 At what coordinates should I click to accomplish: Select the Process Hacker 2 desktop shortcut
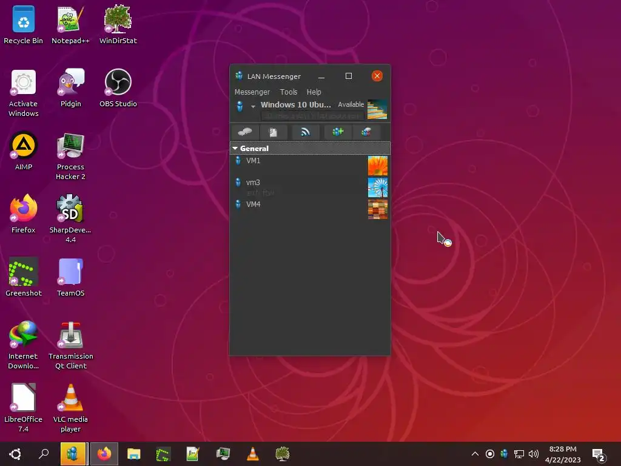(70, 157)
